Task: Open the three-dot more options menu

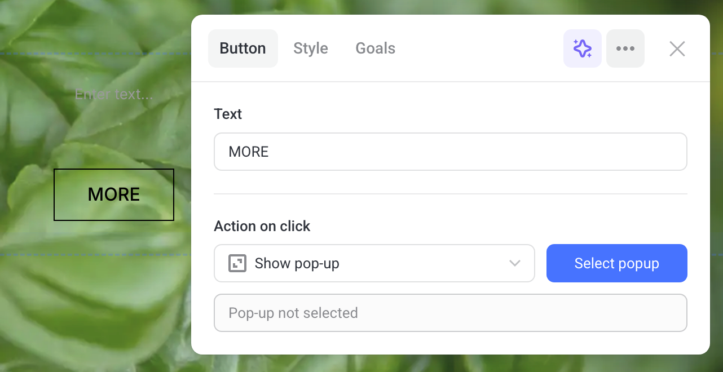Action: coord(625,48)
